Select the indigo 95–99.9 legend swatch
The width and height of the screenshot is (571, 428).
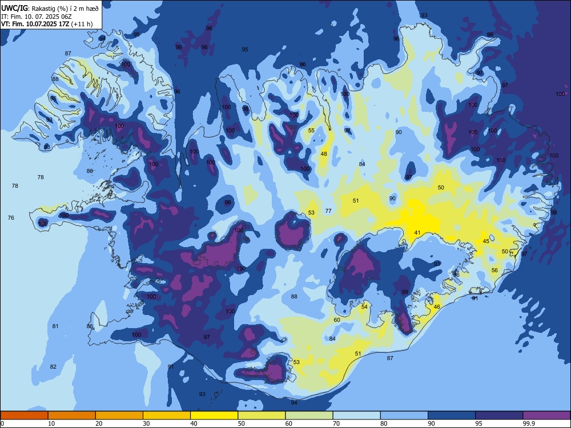click(x=499, y=415)
